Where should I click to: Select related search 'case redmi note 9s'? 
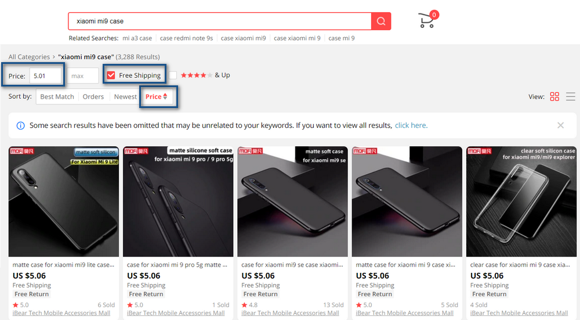[186, 38]
